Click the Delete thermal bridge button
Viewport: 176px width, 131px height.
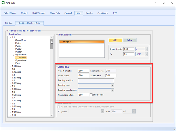(130, 40)
